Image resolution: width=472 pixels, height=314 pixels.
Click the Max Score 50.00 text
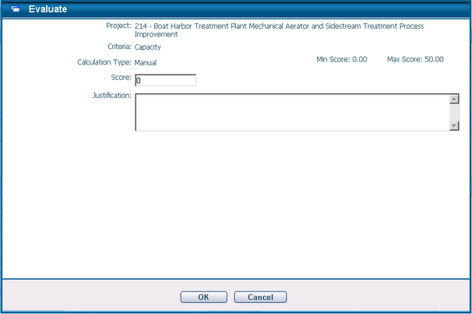(x=415, y=59)
